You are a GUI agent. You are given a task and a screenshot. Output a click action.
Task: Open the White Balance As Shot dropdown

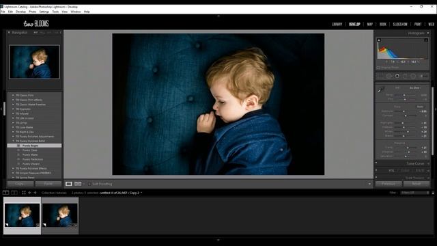[415, 88]
